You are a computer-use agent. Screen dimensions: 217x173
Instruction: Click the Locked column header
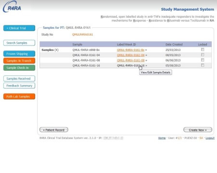tap(203, 44)
